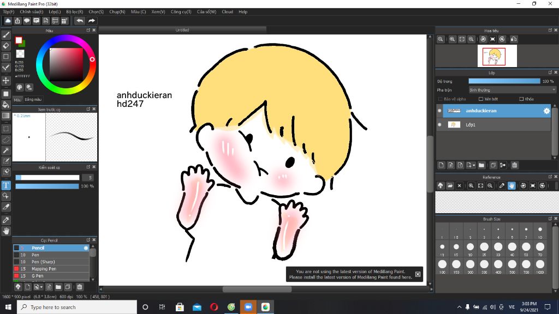Click the Undo arrow button

[80, 21]
